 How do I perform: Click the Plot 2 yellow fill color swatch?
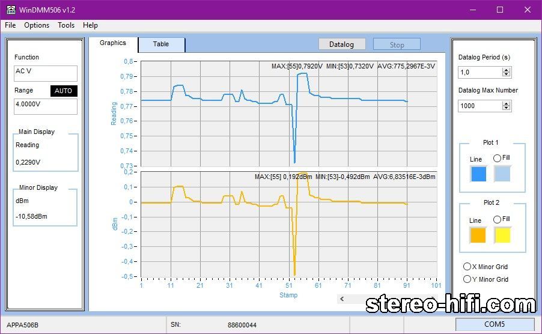(502, 235)
